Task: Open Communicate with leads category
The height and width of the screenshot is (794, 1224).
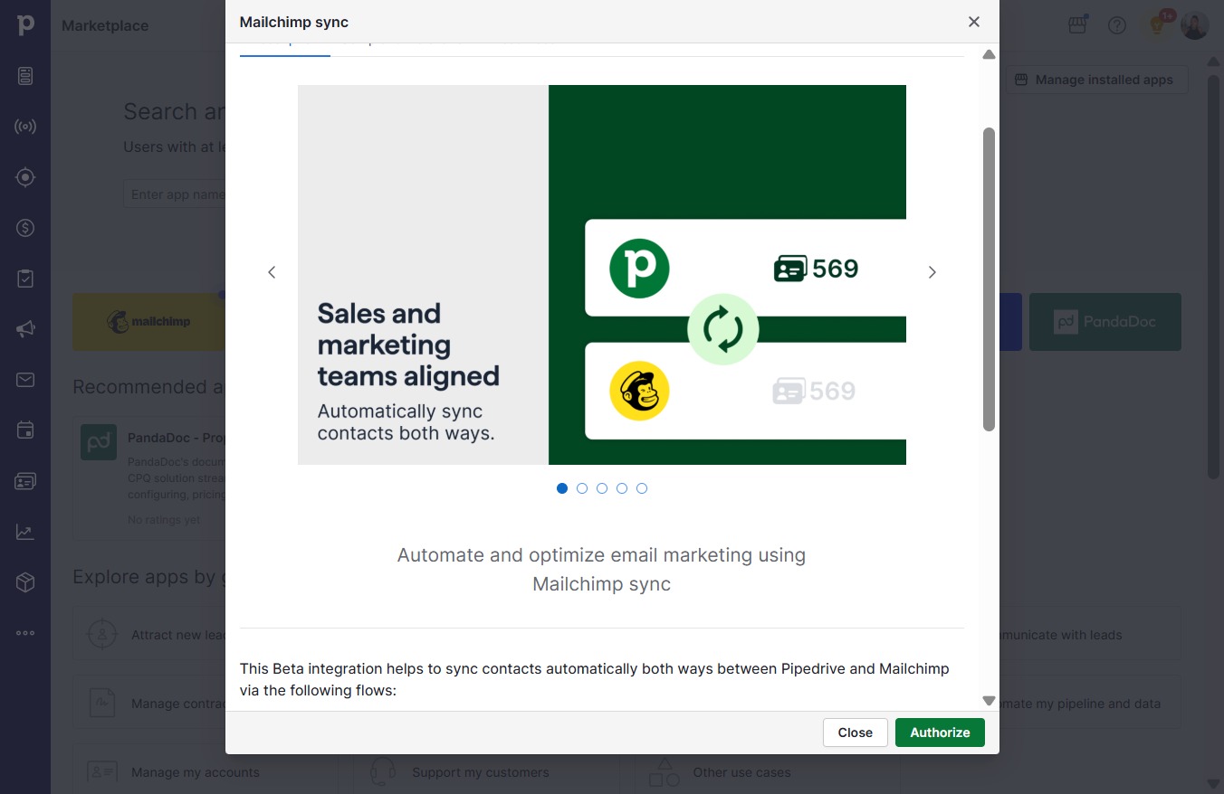Action: tap(1090, 635)
